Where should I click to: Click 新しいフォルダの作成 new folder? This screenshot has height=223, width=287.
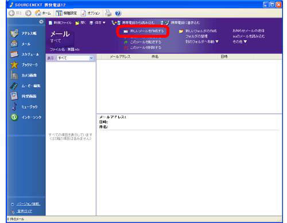(197, 31)
